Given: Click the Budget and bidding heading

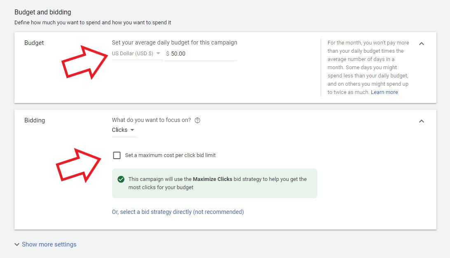Looking at the screenshot, I should (42, 12).
